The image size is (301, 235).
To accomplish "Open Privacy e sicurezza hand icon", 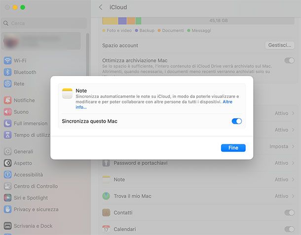I will (8, 209).
